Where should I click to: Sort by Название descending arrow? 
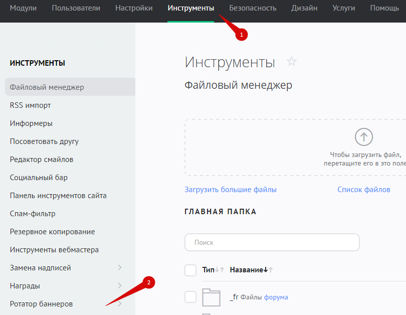266,270
